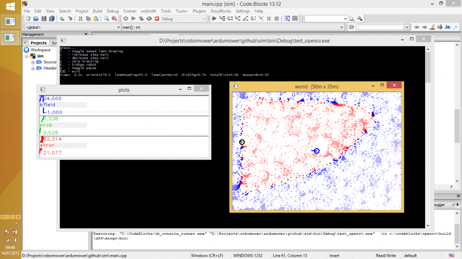Select the Workspace tree item
Viewport: 462px width, 259px height.
[x=40, y=49]
